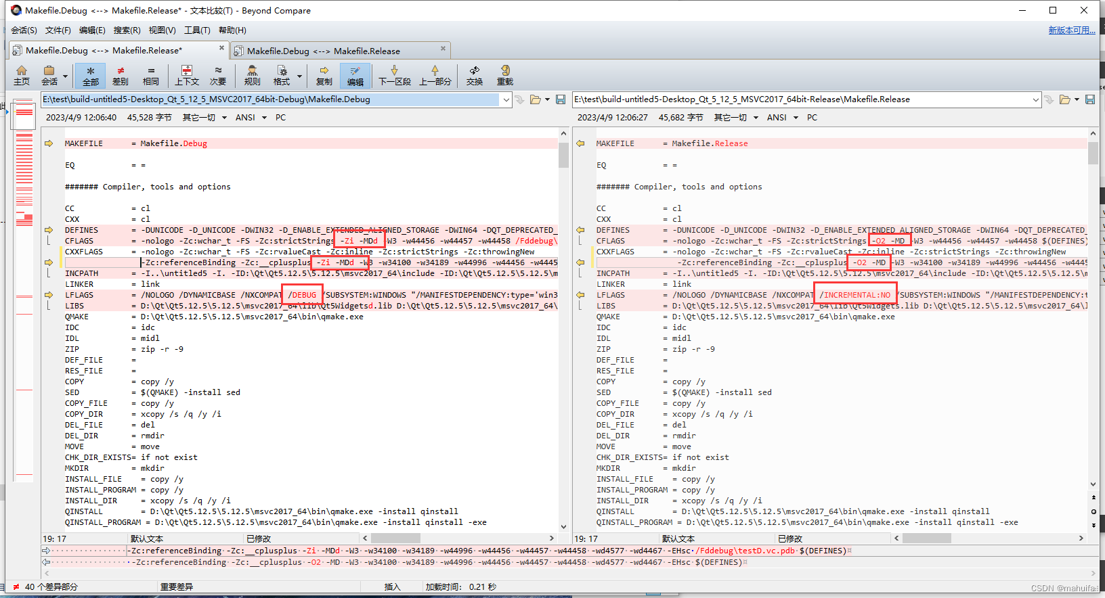Viewport: 1105px width, 598px height.
Task: Open the 工具(T) menu
Action: click(197, 30)
